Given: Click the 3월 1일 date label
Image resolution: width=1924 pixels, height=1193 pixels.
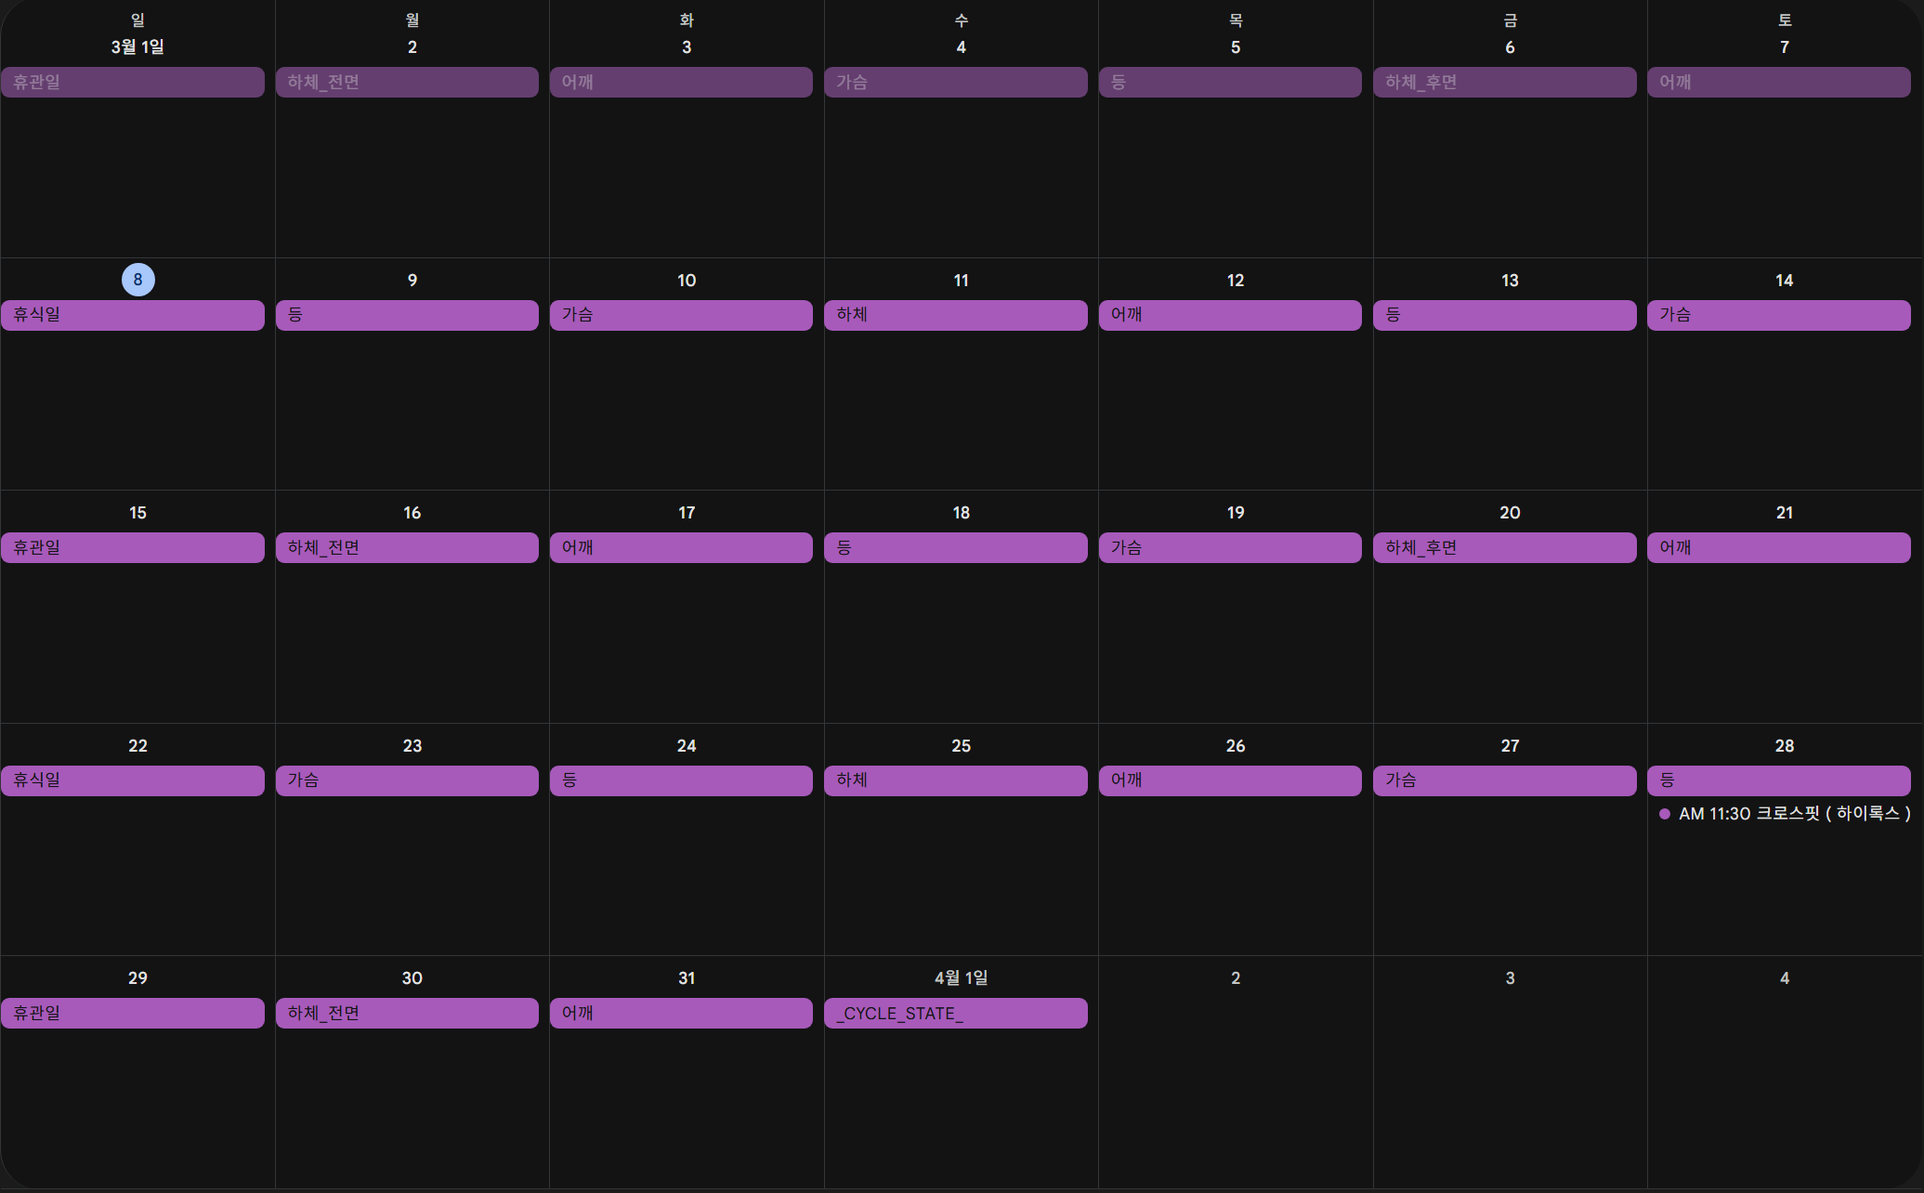Looking at the screenshot, I should (x=137, y=47).
